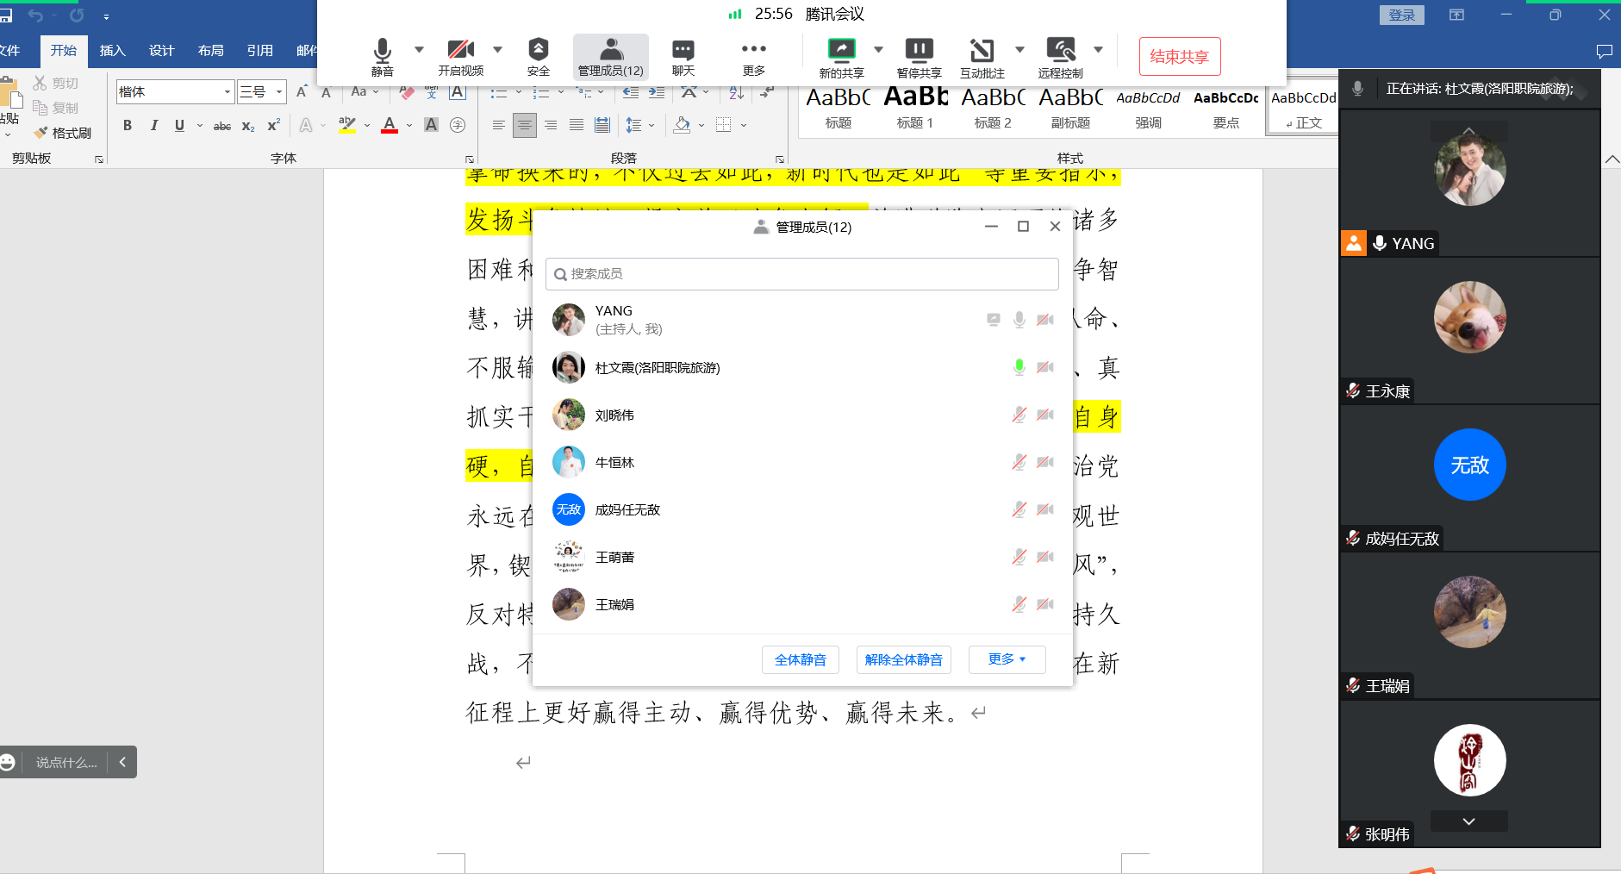Screen dimensions: 1621x874
Task: Open the More (更多) toolbar menu icon
Action: pos(753,50)
